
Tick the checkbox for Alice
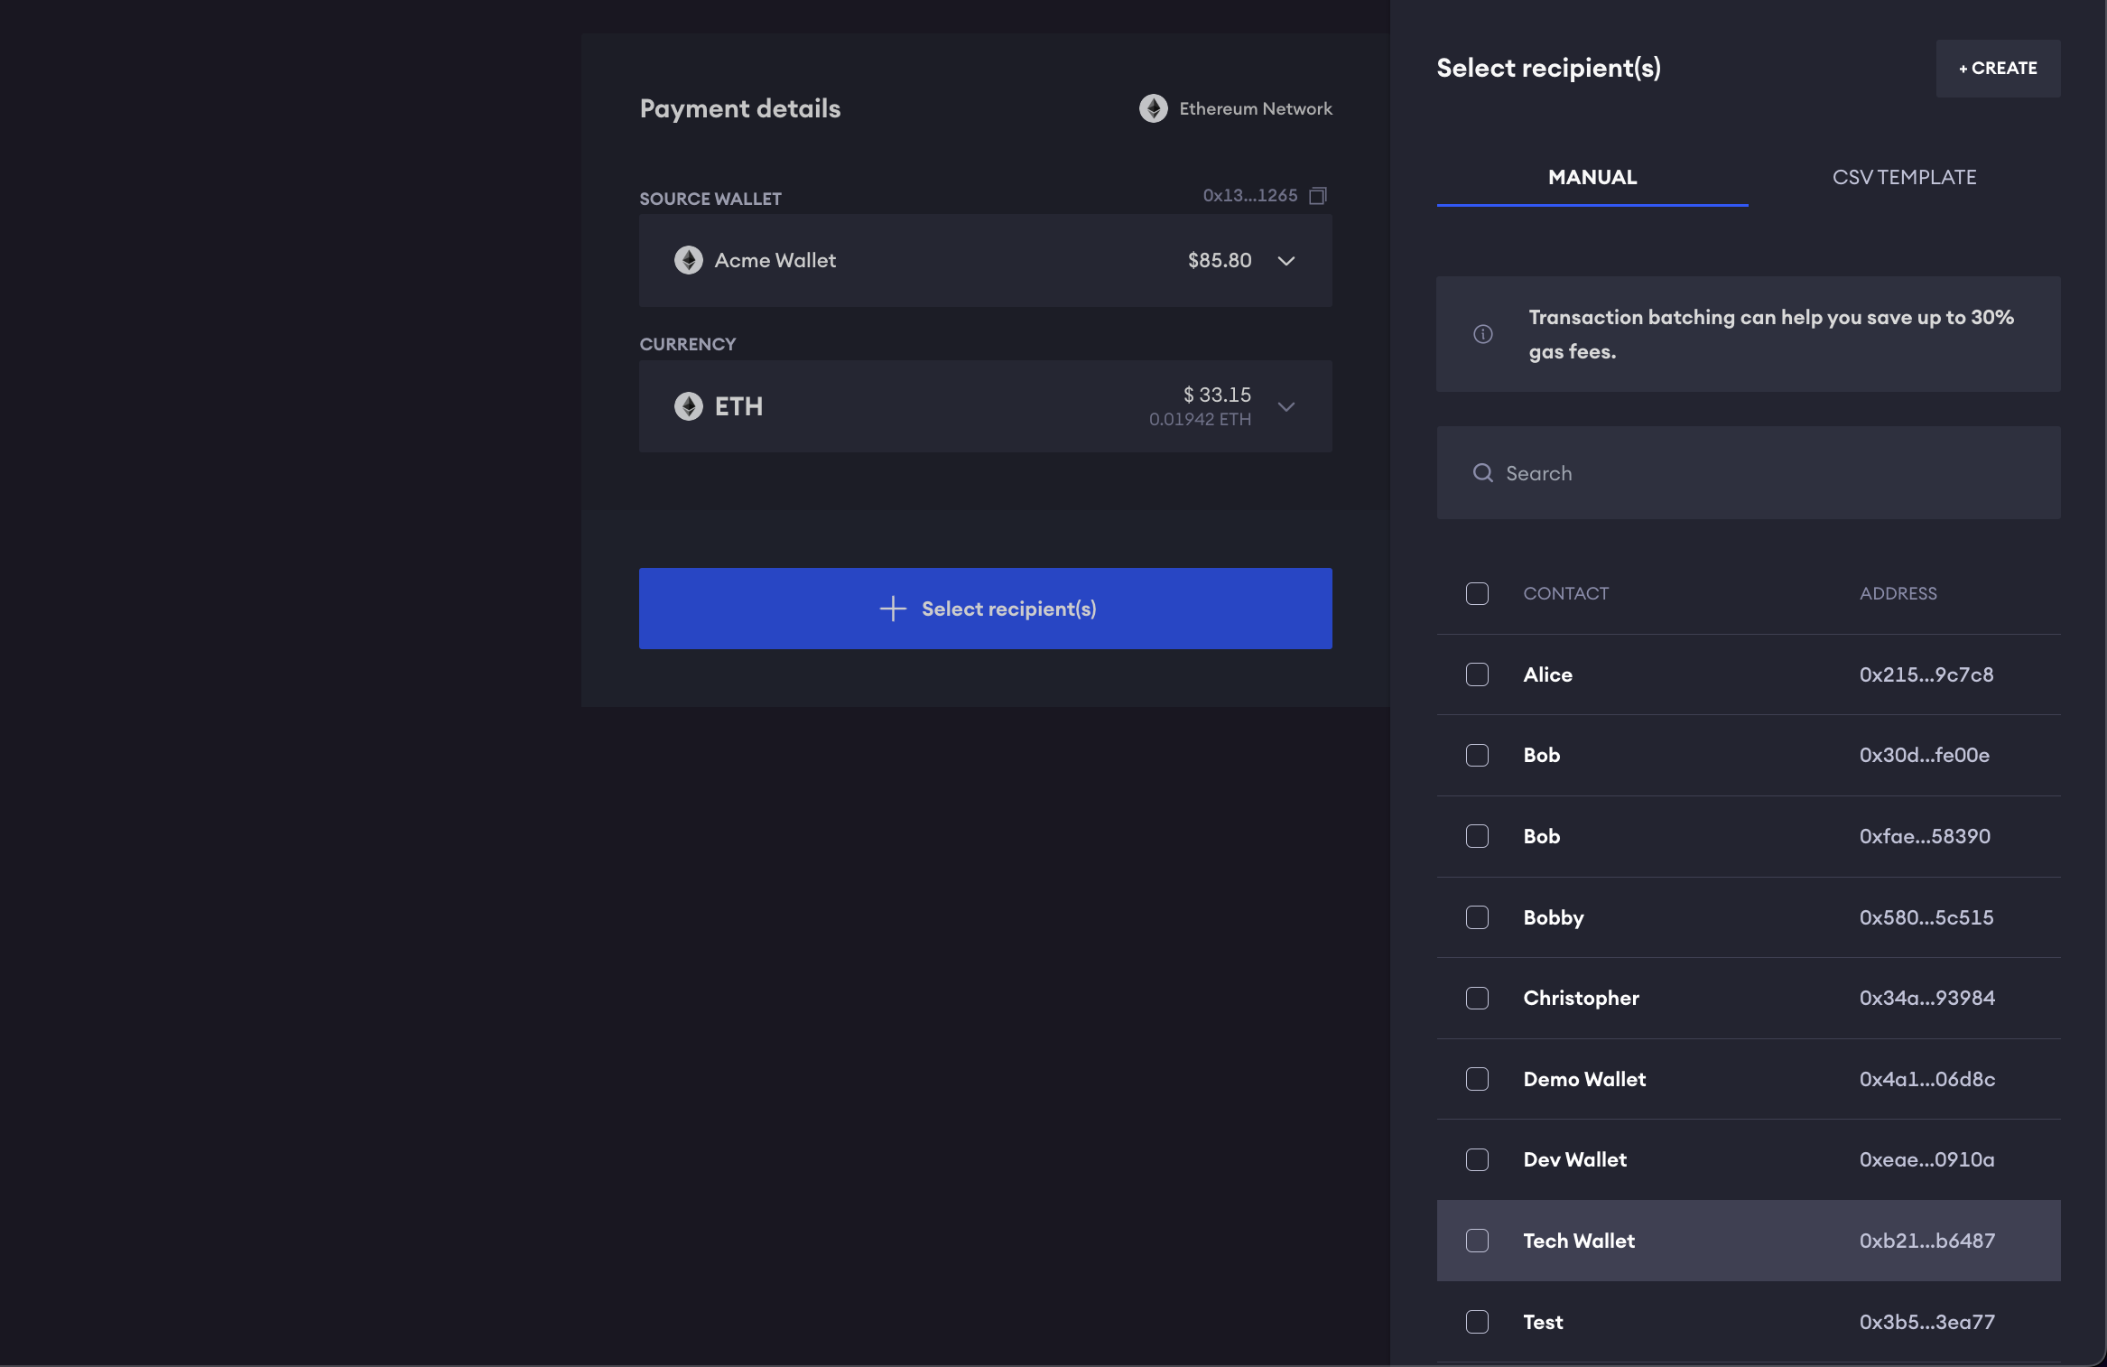pyautogui.click(x=1477, y=674)
